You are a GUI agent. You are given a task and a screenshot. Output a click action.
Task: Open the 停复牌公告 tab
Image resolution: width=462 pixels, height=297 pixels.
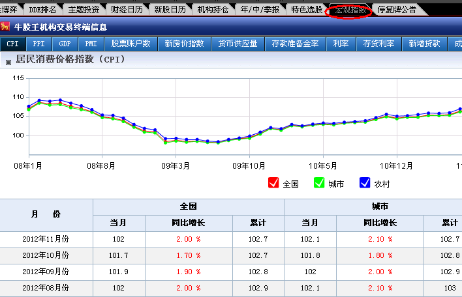pos(397,10)
